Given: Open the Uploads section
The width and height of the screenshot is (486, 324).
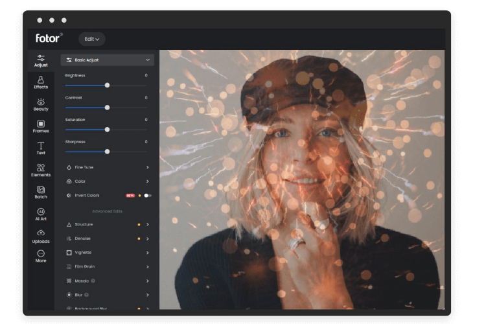Looking at the screenshot, I should coord(41,236).
